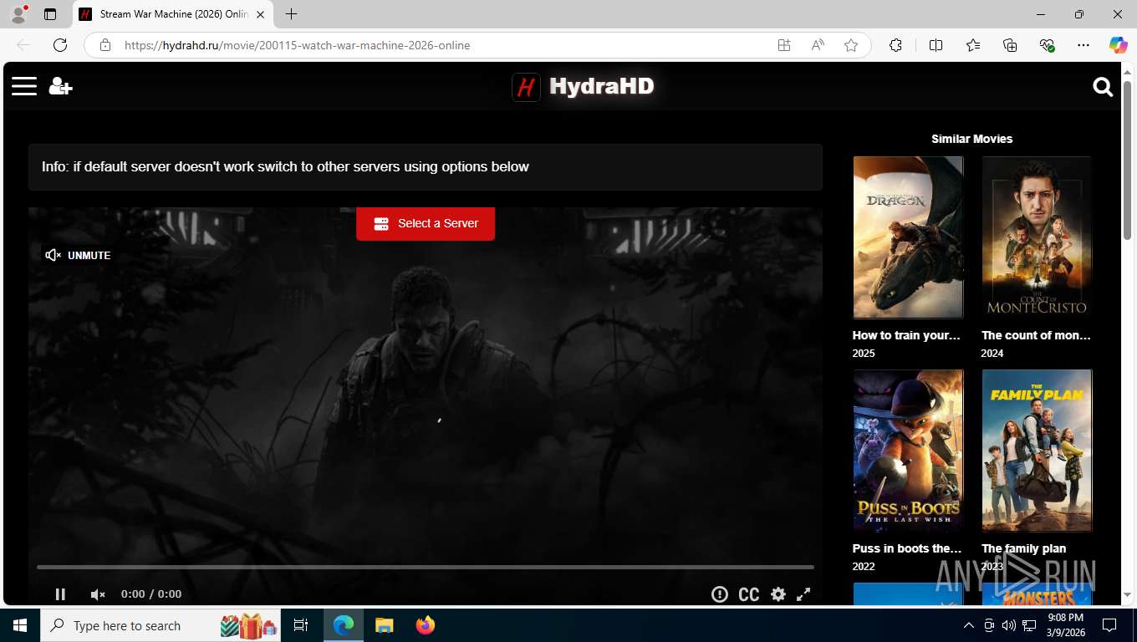The width and height of the screenshot is (1137, 642).
Task: Click the Read aloud icon
Action: (818, 45)
